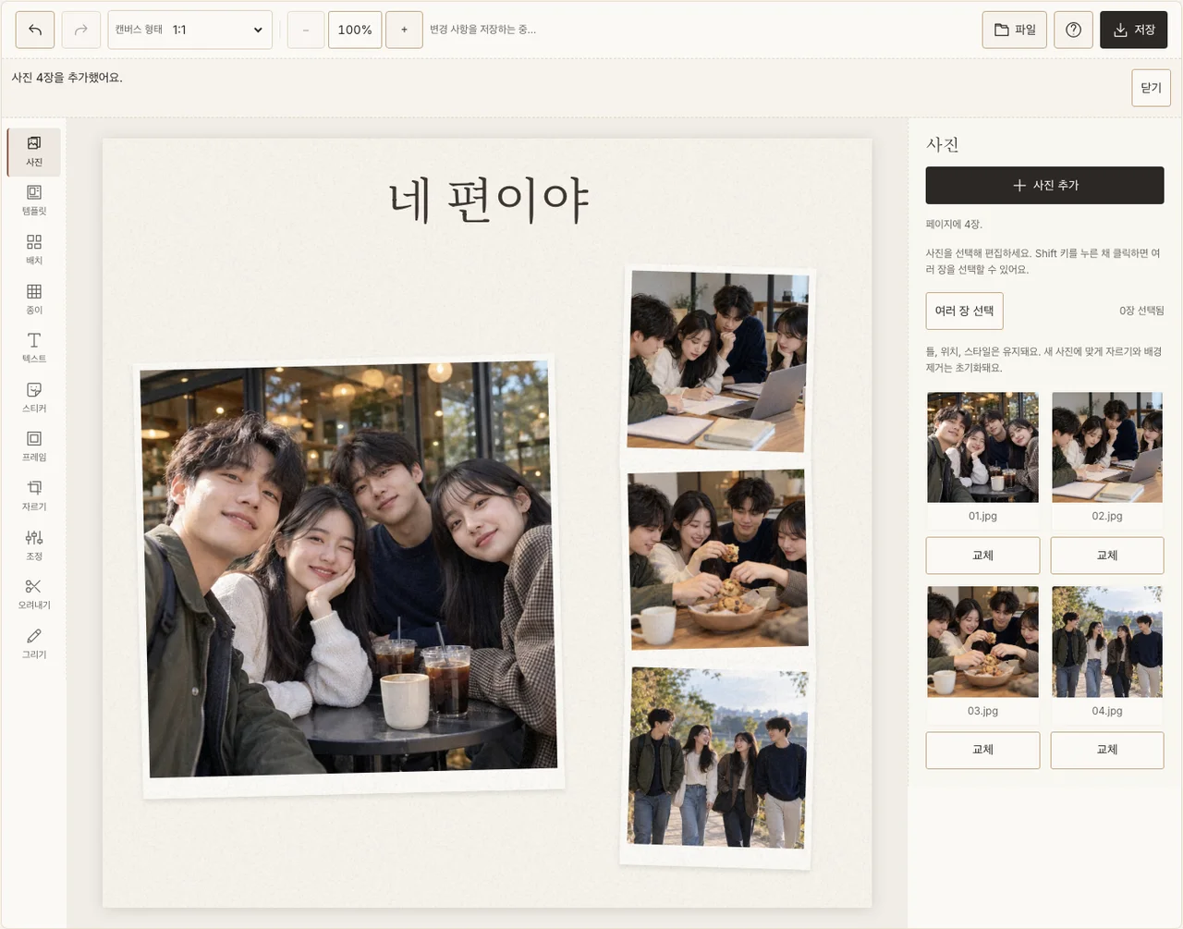Open the 조정 adjustments tool

34,545
